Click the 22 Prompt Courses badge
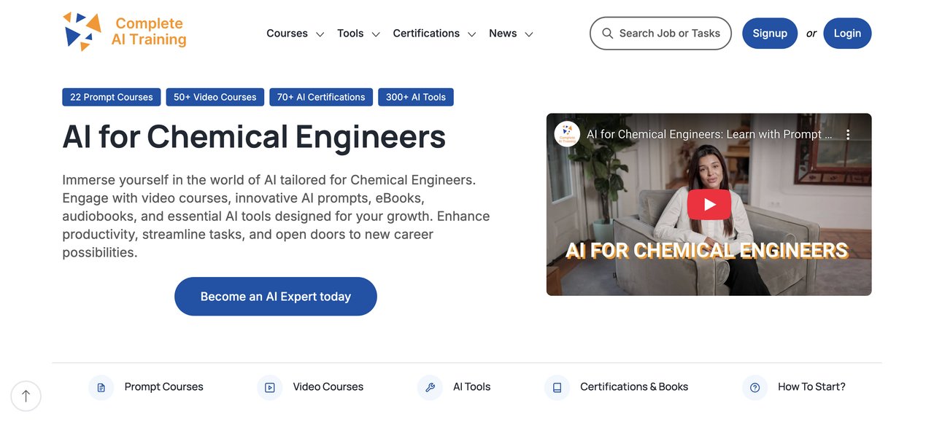934x422 pixels. click(112, 97)
